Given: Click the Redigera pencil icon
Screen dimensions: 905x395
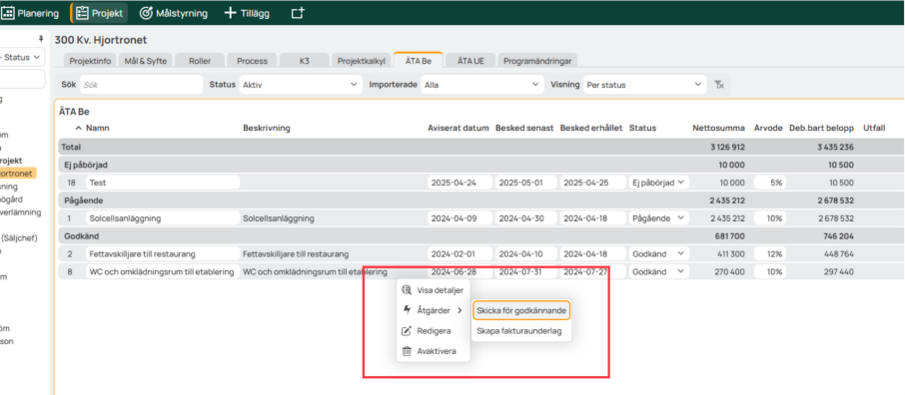Looking at the screenshot, I should [x=407, y=331].
